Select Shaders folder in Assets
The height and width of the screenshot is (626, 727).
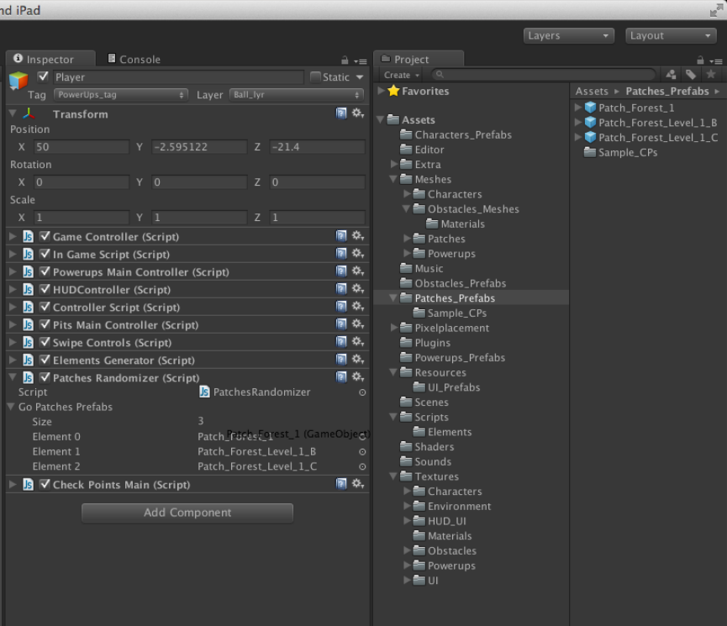(434, 446)
